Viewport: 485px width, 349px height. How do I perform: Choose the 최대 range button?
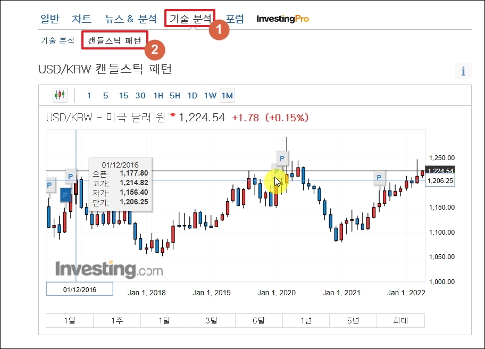coord(400,320)
